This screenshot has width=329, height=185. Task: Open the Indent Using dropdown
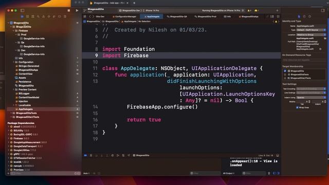pos(312,98)
